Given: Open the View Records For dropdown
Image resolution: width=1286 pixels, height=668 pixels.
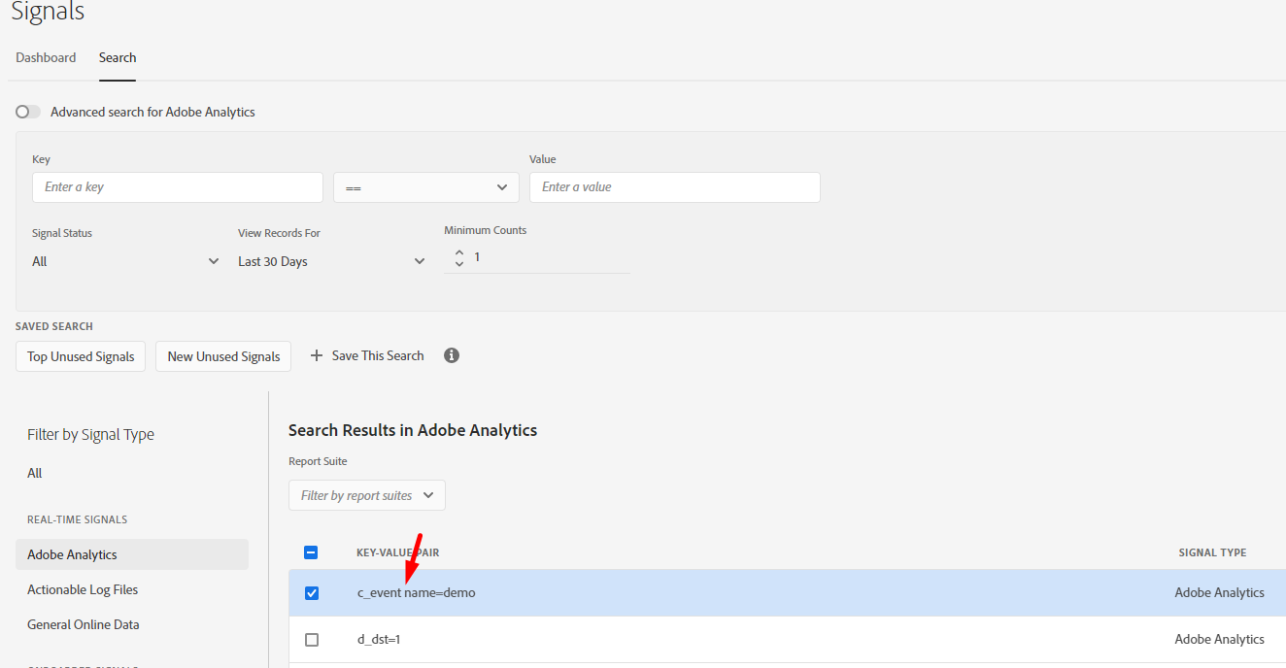Looking at the screenshot, I should click(332, 261).
